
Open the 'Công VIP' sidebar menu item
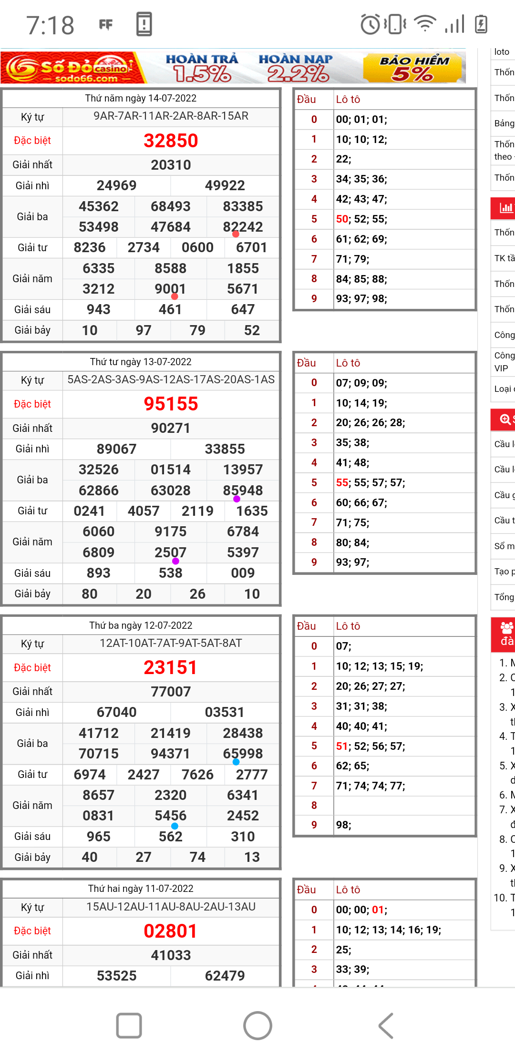click(504, 361)
